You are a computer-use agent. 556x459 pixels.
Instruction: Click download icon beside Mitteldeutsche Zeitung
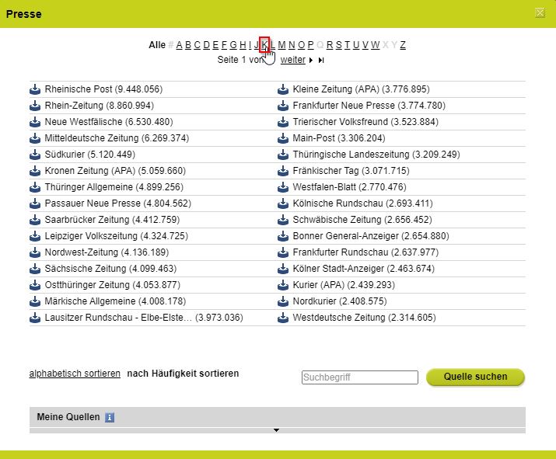pos(35,138)
